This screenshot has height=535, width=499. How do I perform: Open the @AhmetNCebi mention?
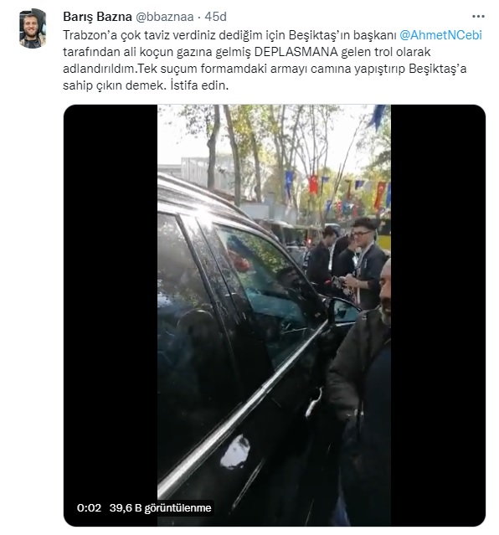(x=440, y=35)
